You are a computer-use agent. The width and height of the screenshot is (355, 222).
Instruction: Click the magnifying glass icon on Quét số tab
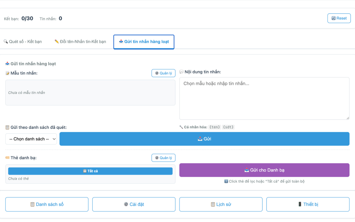pos(6,41)
